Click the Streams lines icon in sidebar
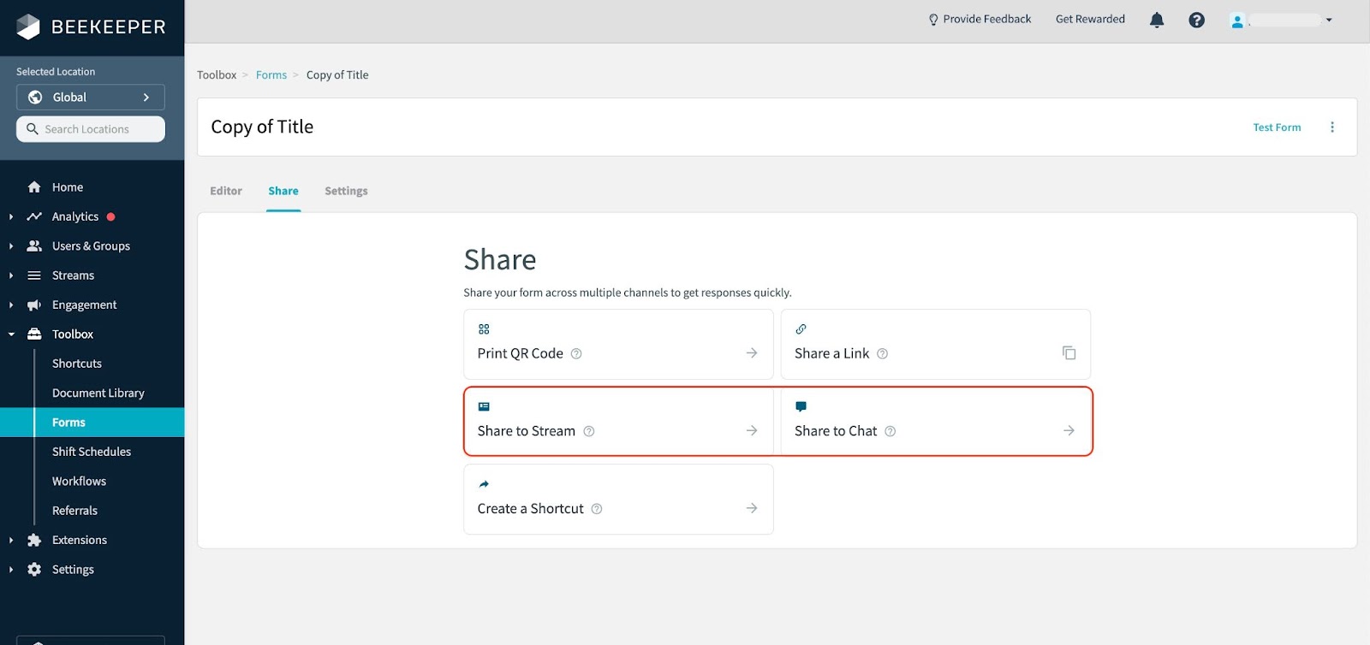 coord(34,275)
